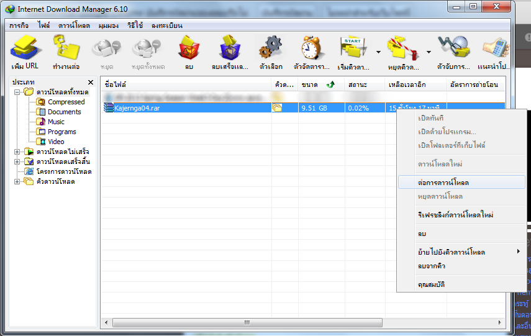Screen dimensions: 531x336
Task: Choose ต่อการดาวน์โหลด (Resume Download) in the context menu
Action: tap(461, 183)
